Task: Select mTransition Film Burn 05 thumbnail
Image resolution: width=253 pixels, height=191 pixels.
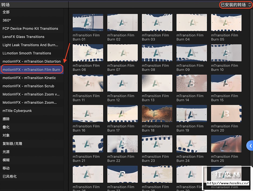Action: tap(226, 22)
